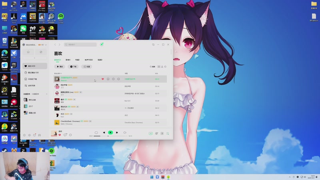Open the green song recognition icon
The height and width of the screenshot is (180, 320).
coord(102,44)
